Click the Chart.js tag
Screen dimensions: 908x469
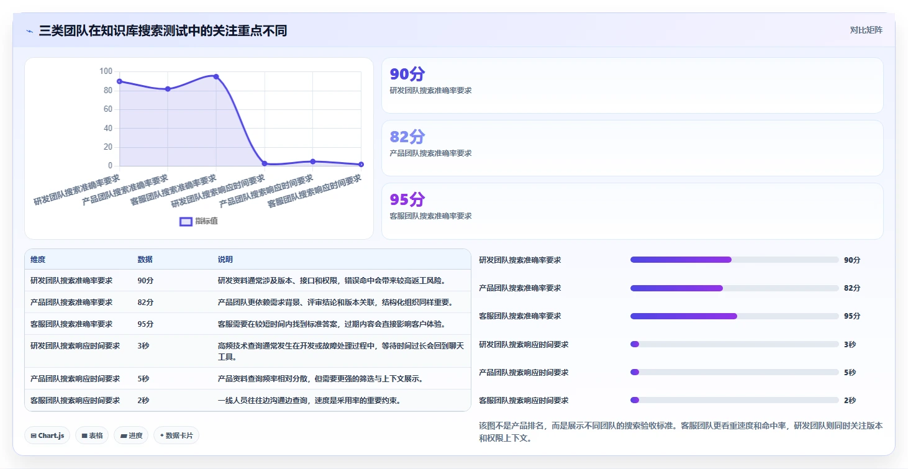(47, 435)
